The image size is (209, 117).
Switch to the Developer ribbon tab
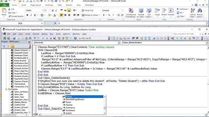click(x=89, y=5)
